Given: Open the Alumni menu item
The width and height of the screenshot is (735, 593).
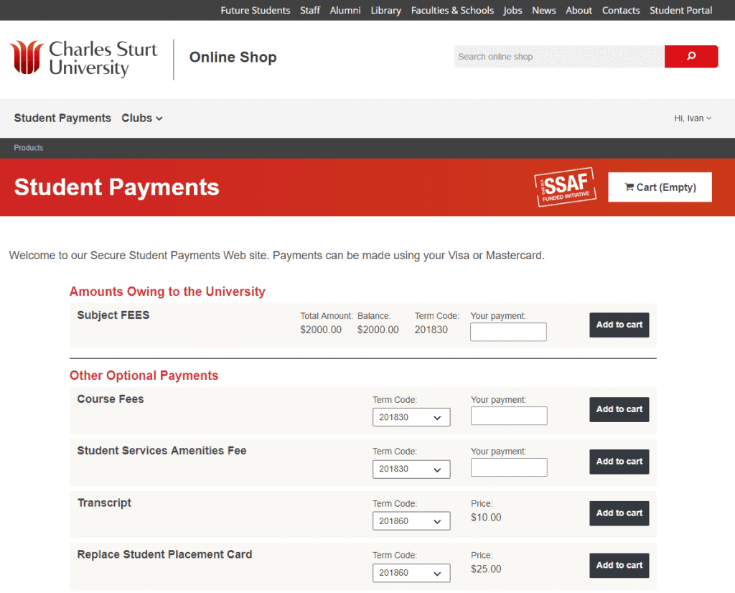Looking at the screenshot, I should coord(345,10).
